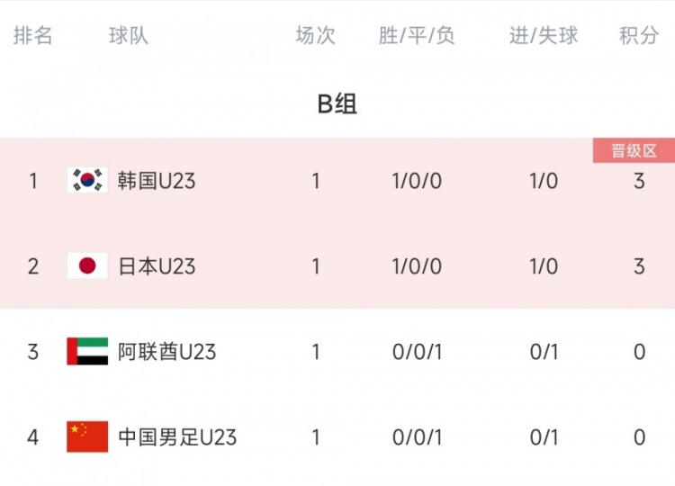
Task: Select the 进/失球 column header
Action: click(544, 35)
